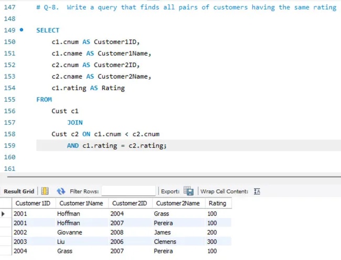Select cell 'Clemens' in results
341x260 pixels.
pyautogui.click(x=165, y=242)
